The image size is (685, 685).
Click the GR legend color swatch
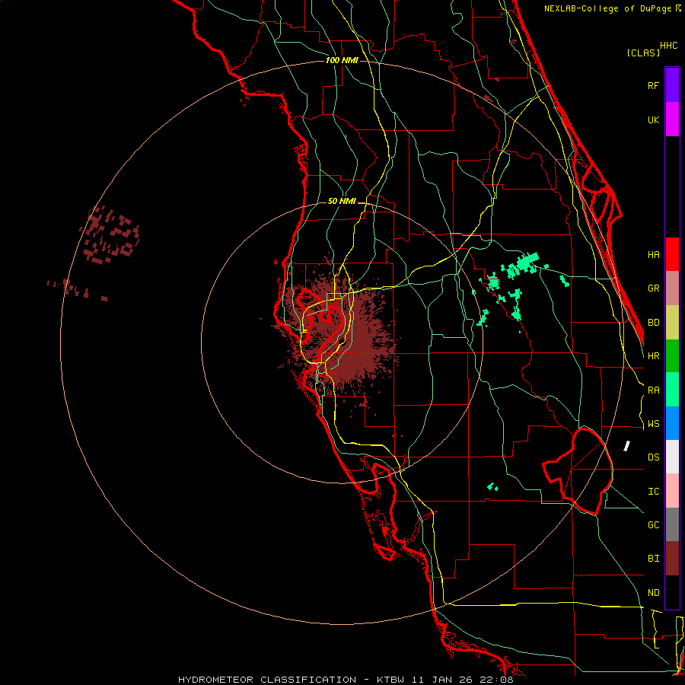pos(672,288)
